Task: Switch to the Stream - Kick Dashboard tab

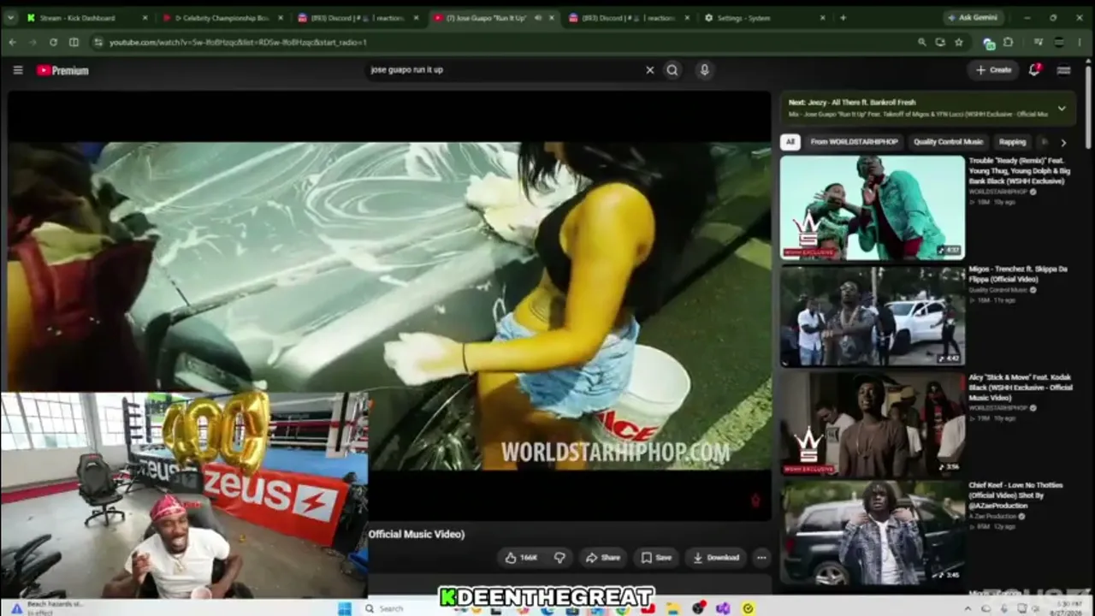Action: tap(86, 17)
